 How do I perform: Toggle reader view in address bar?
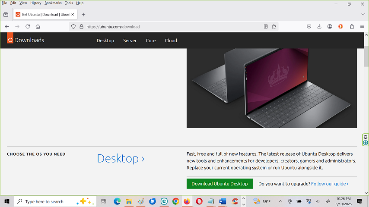tap(266, 26)
